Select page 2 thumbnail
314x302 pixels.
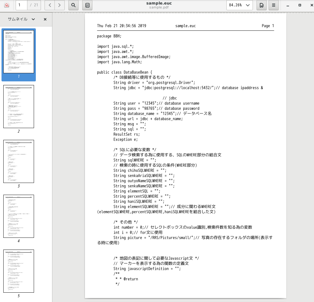point(19,106)
